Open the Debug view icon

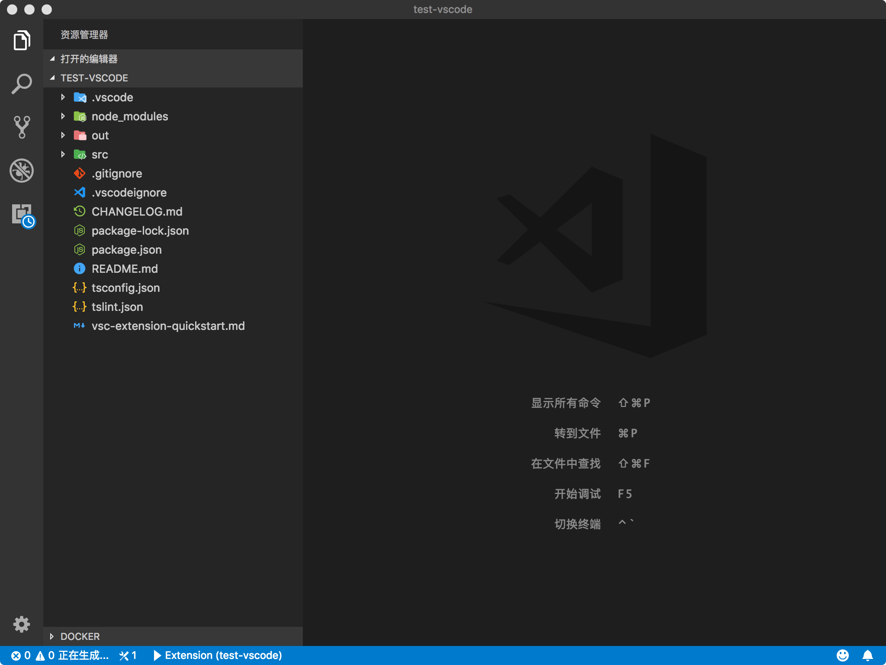coord(22,171)
